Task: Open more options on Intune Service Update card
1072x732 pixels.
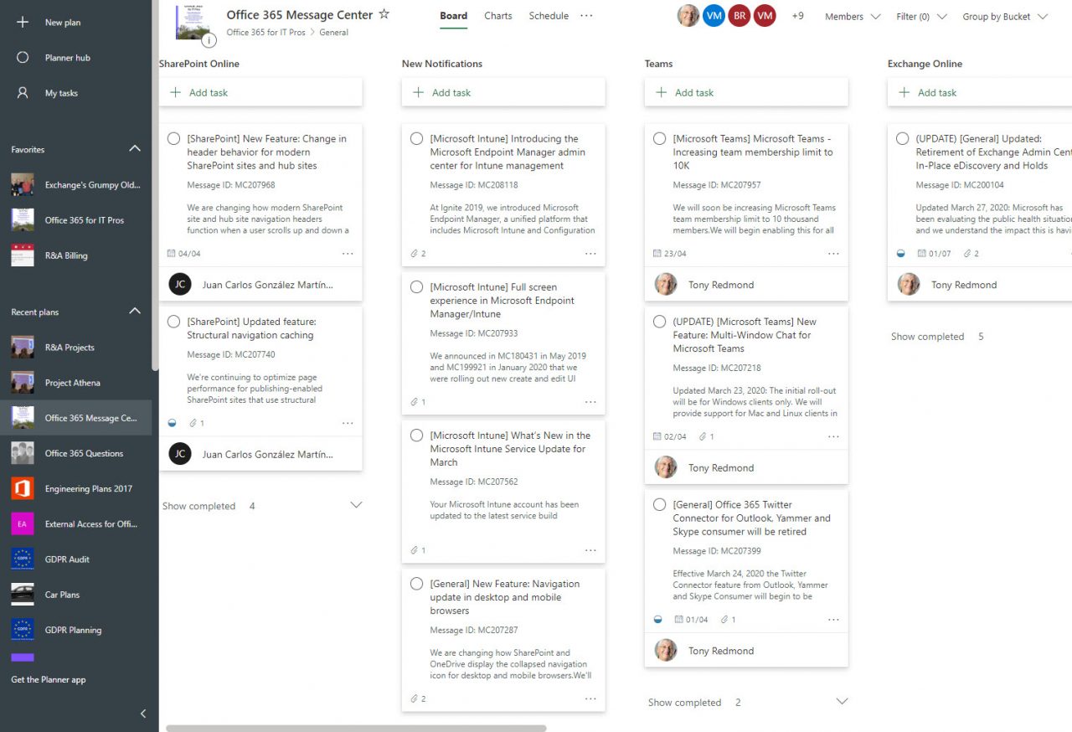Action: [x=590, y=550]
